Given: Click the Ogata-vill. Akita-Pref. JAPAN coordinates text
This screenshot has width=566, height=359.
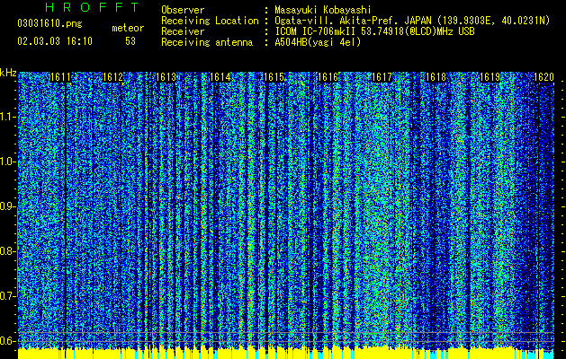Looking at the screenshot, I should pos(412,21).
